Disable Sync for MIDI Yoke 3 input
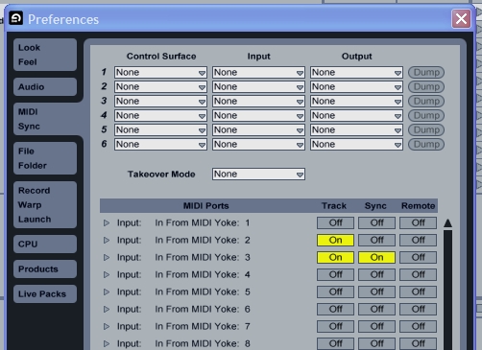 pyautogui.click(x=376, y=257)
